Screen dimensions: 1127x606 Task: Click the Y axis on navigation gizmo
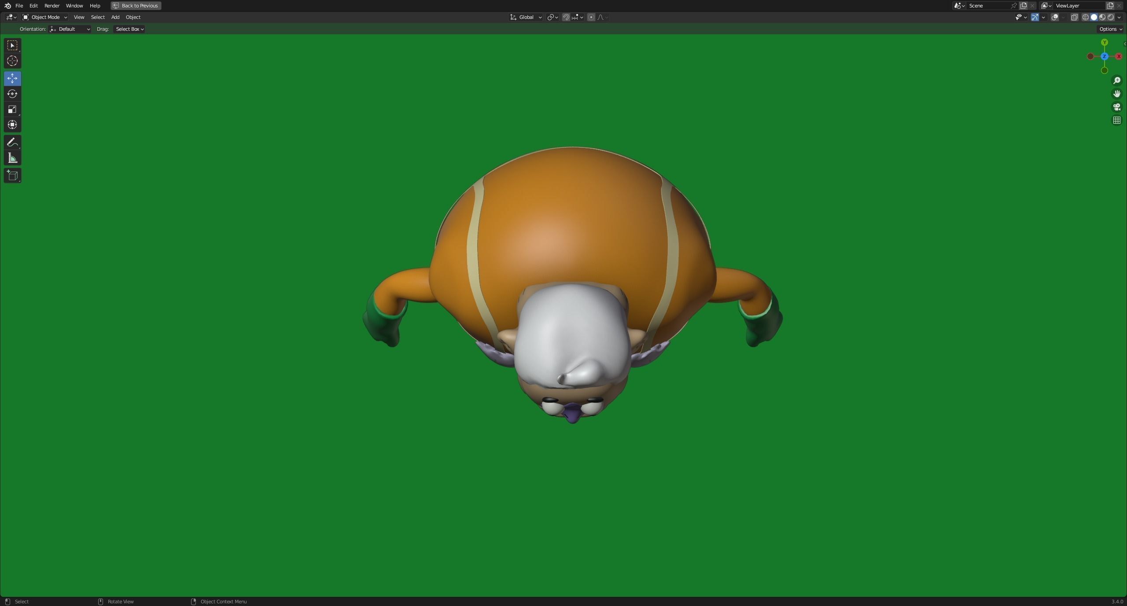click(1104, 42)
